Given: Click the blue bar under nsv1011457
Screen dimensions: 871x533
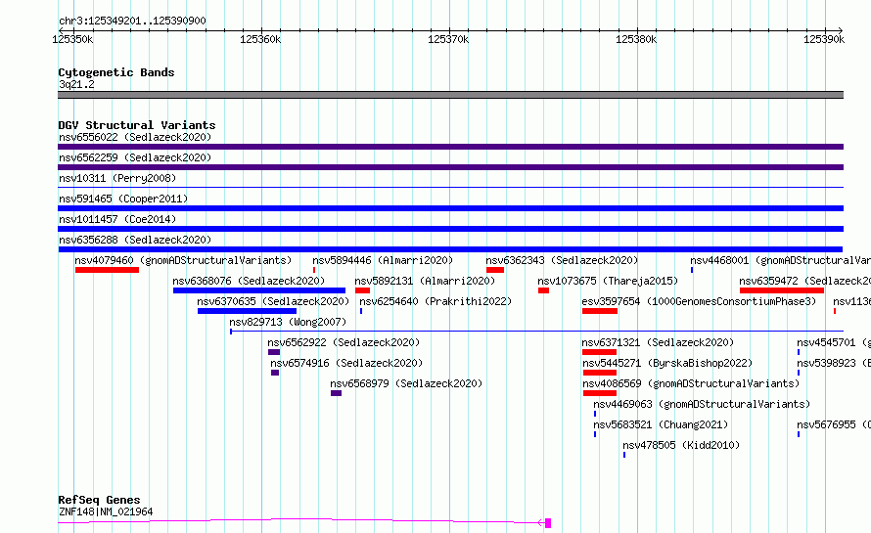Looking at the screenshot, I should 450,229.
